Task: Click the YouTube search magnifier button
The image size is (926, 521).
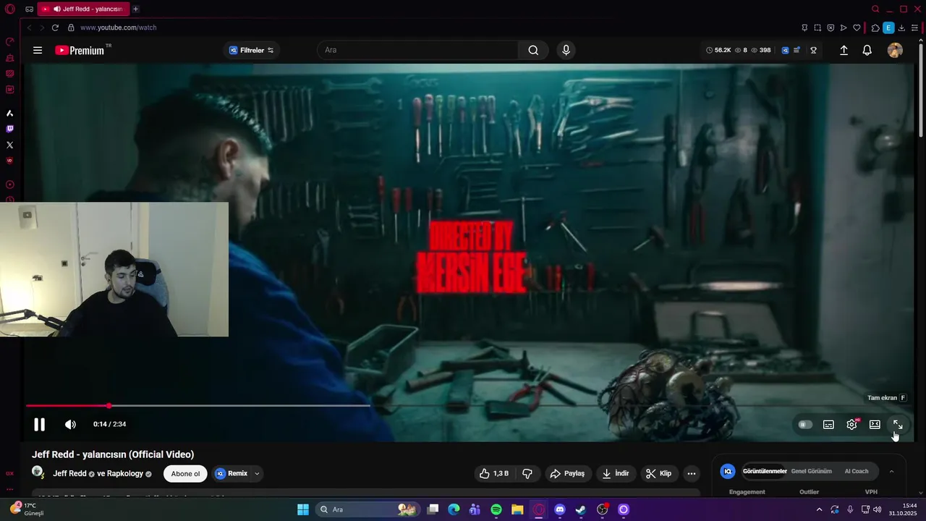Action: pyautogui.click(x=533, y=50)
